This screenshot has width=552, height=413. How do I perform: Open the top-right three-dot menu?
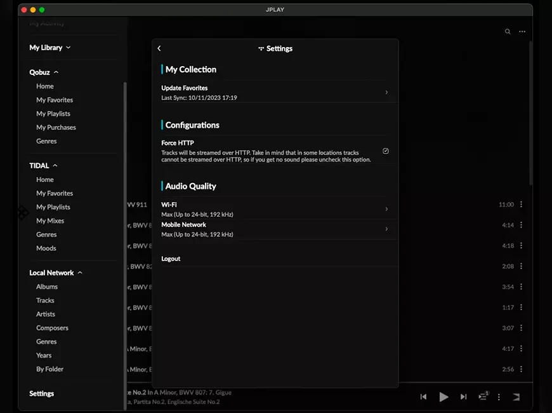click(x=522, y=32)
